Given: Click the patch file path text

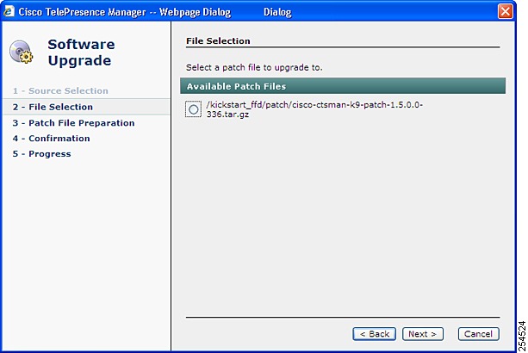Looking at the screenshot, I should click(314, 109).
